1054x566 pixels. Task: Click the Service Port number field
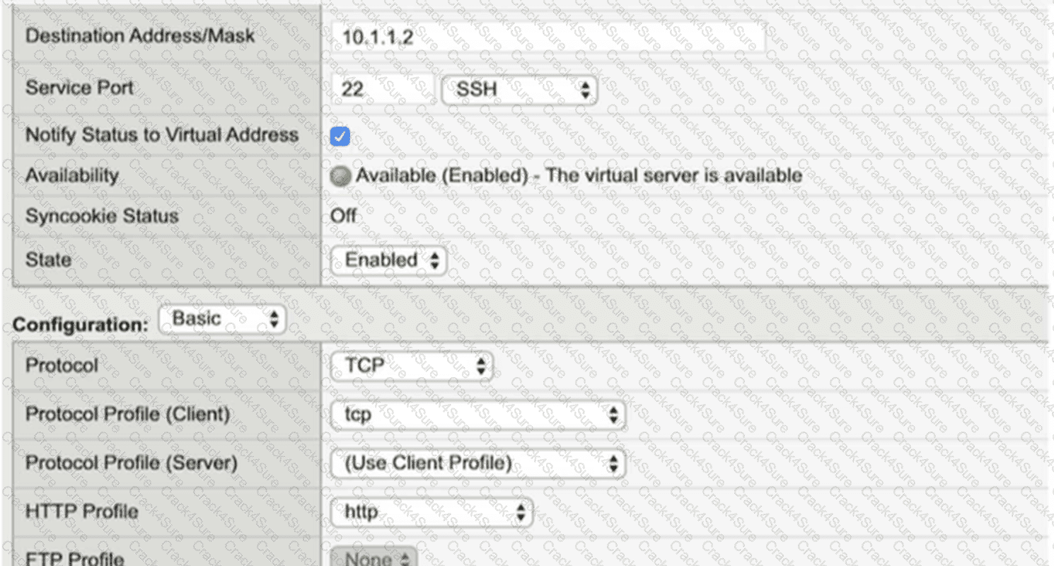click(x=383, y=89)
